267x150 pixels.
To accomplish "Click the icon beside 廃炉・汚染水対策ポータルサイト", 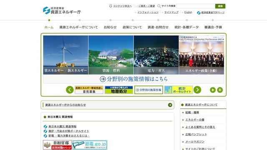I will 45,131.
